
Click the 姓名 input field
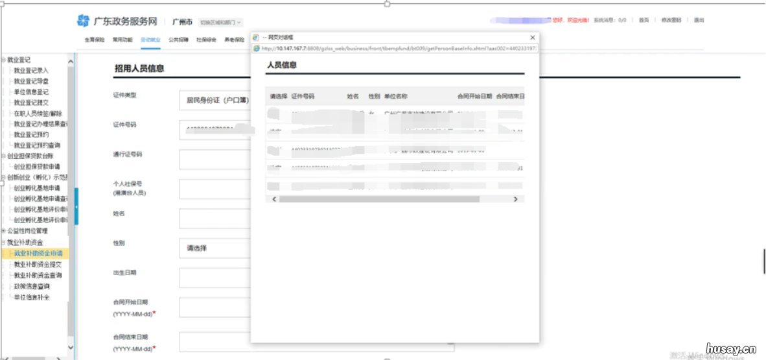tap(215, 219)
